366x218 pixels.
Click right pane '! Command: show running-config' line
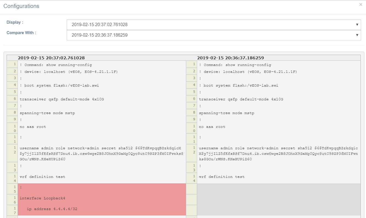click(235, 65)
